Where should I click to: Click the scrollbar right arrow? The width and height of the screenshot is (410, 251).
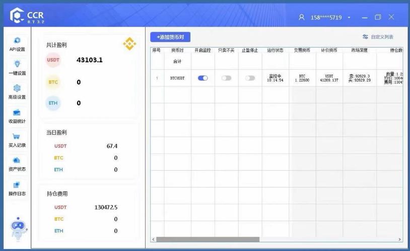coord(400,239)
